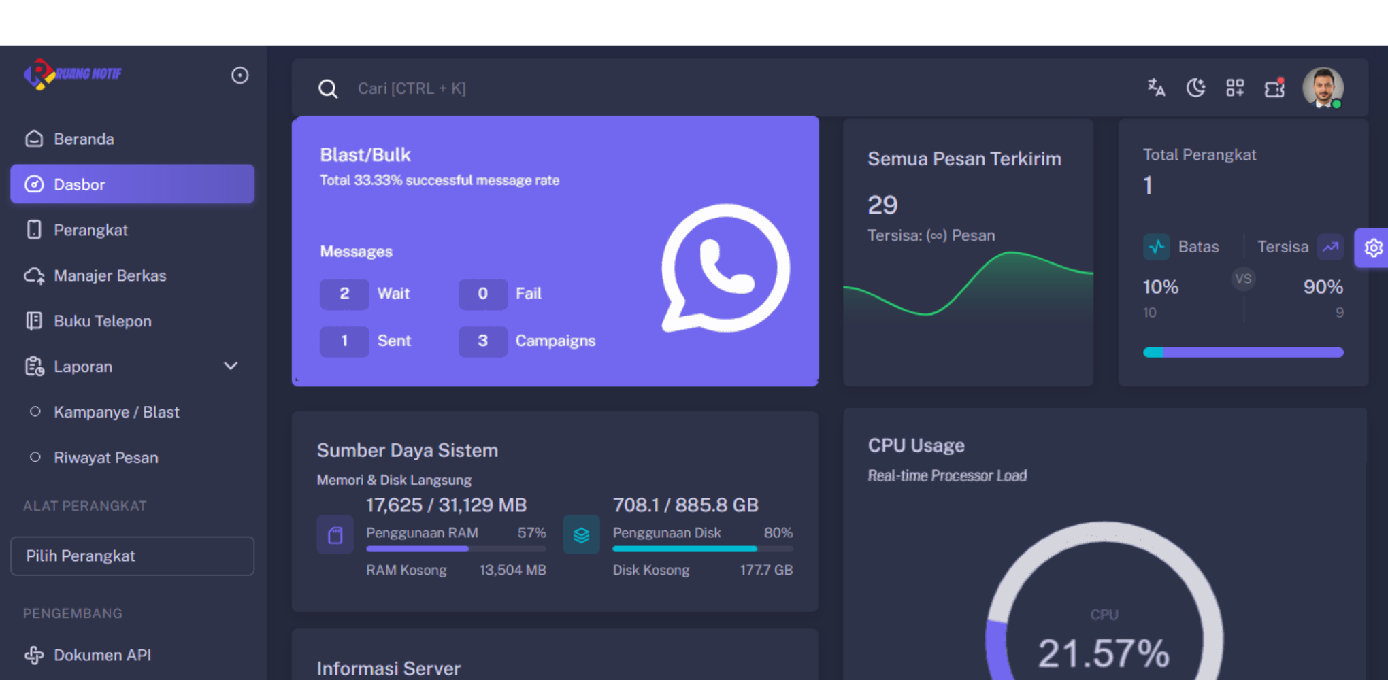Collapse Laporan using its chevron arrow
Viewport: 1388px width, 680px height.
(231, 366)
